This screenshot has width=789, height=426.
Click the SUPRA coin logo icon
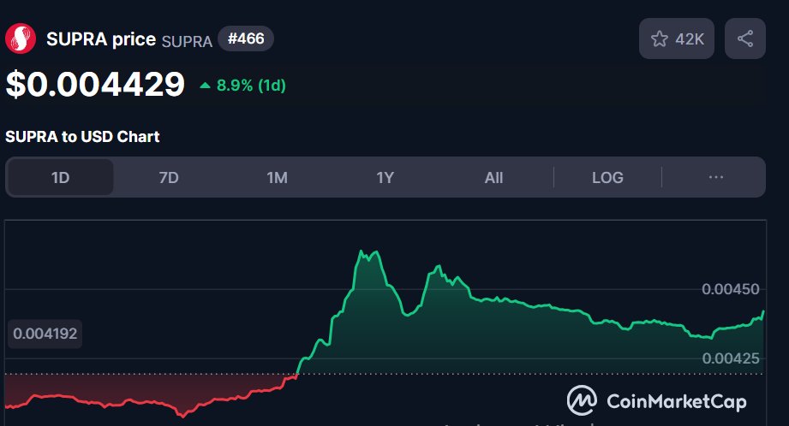[21, 38]
